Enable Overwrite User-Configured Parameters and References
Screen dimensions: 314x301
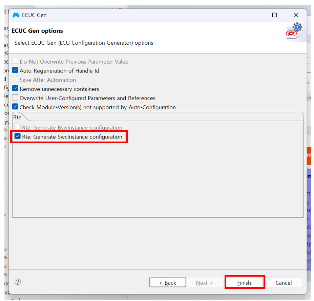pos(15,98)
